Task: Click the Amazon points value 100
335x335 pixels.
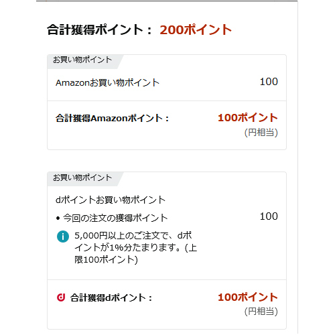Action: [269, 82]
